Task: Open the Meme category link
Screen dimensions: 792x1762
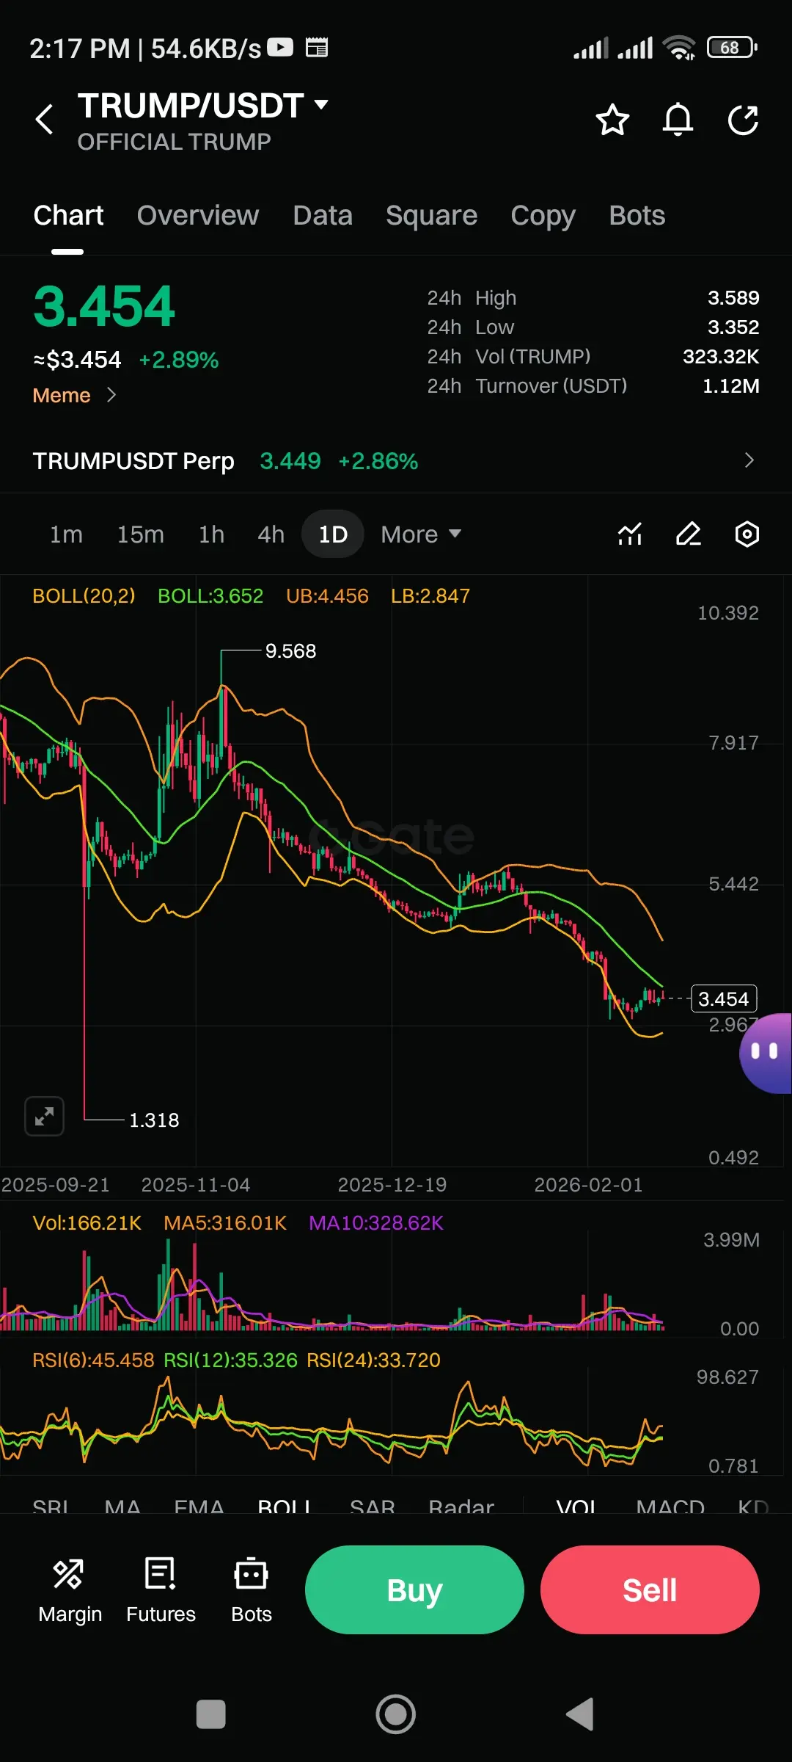Action: [74, 395]
